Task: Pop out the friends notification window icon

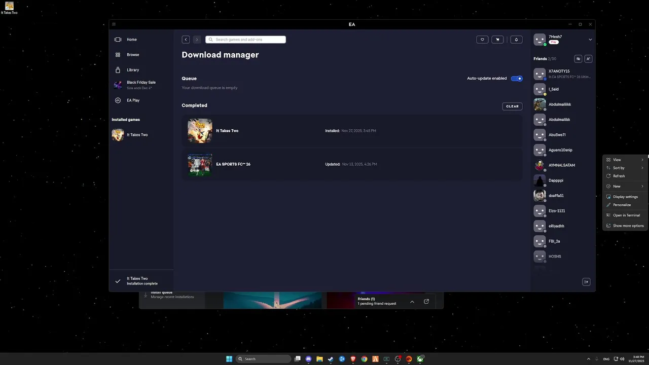Action: tap(426, 302)
